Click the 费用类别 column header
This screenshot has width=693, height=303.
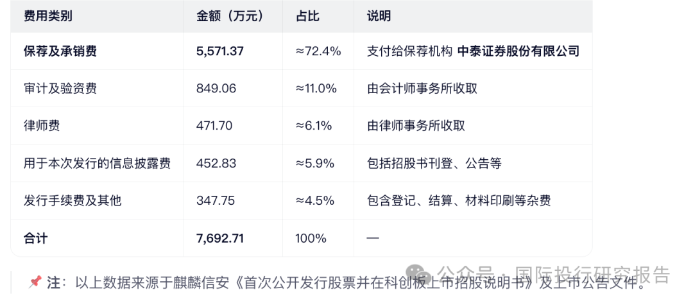48,16
